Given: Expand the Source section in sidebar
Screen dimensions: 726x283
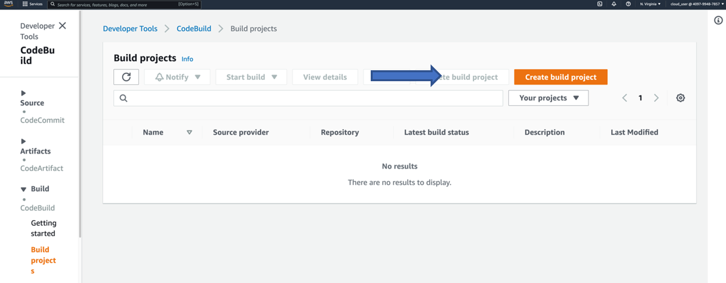Looking at the screenshot, I should (23, 93).
